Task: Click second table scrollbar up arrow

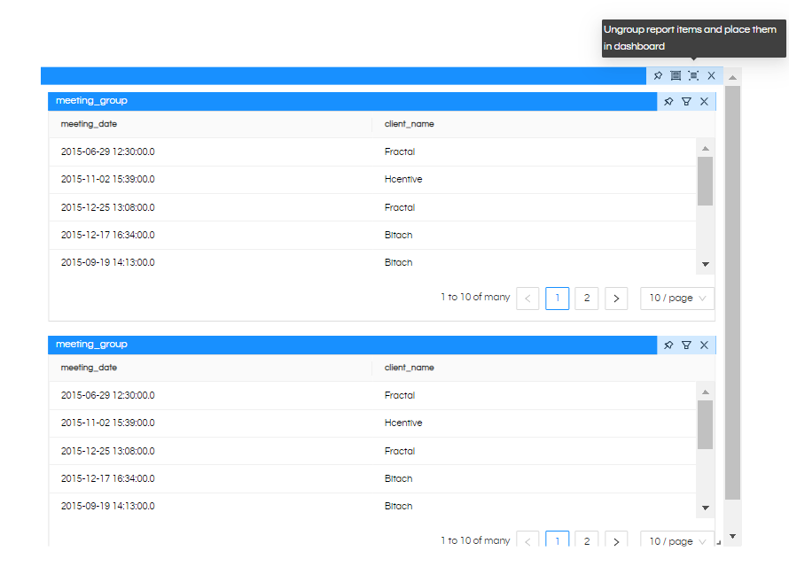Action: [706, 392]
